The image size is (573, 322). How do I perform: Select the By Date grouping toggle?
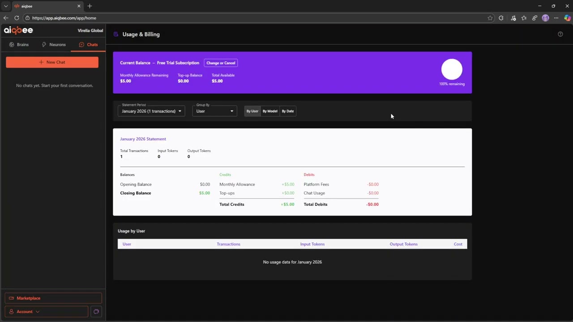pyautogui.click(x=288, y=111)
